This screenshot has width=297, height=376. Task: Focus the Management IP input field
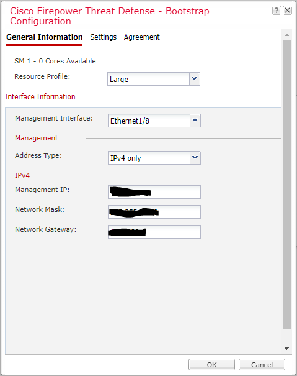click(x=154, y=192)
